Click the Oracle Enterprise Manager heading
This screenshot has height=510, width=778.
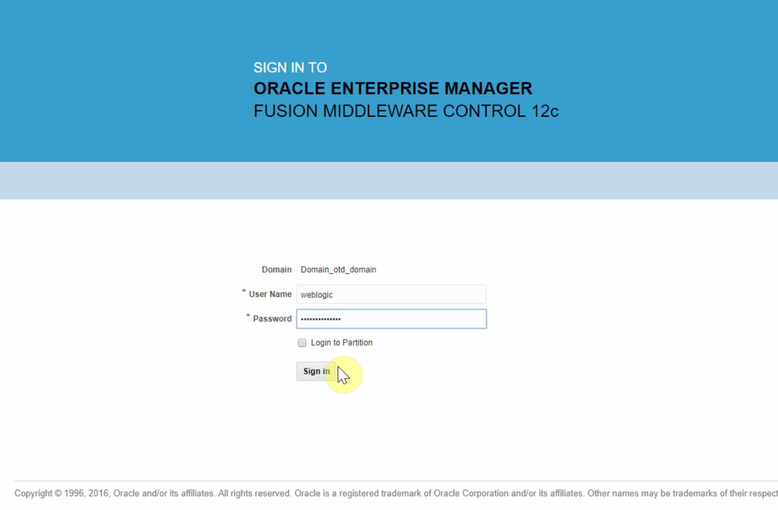click(x=393, y=88)
